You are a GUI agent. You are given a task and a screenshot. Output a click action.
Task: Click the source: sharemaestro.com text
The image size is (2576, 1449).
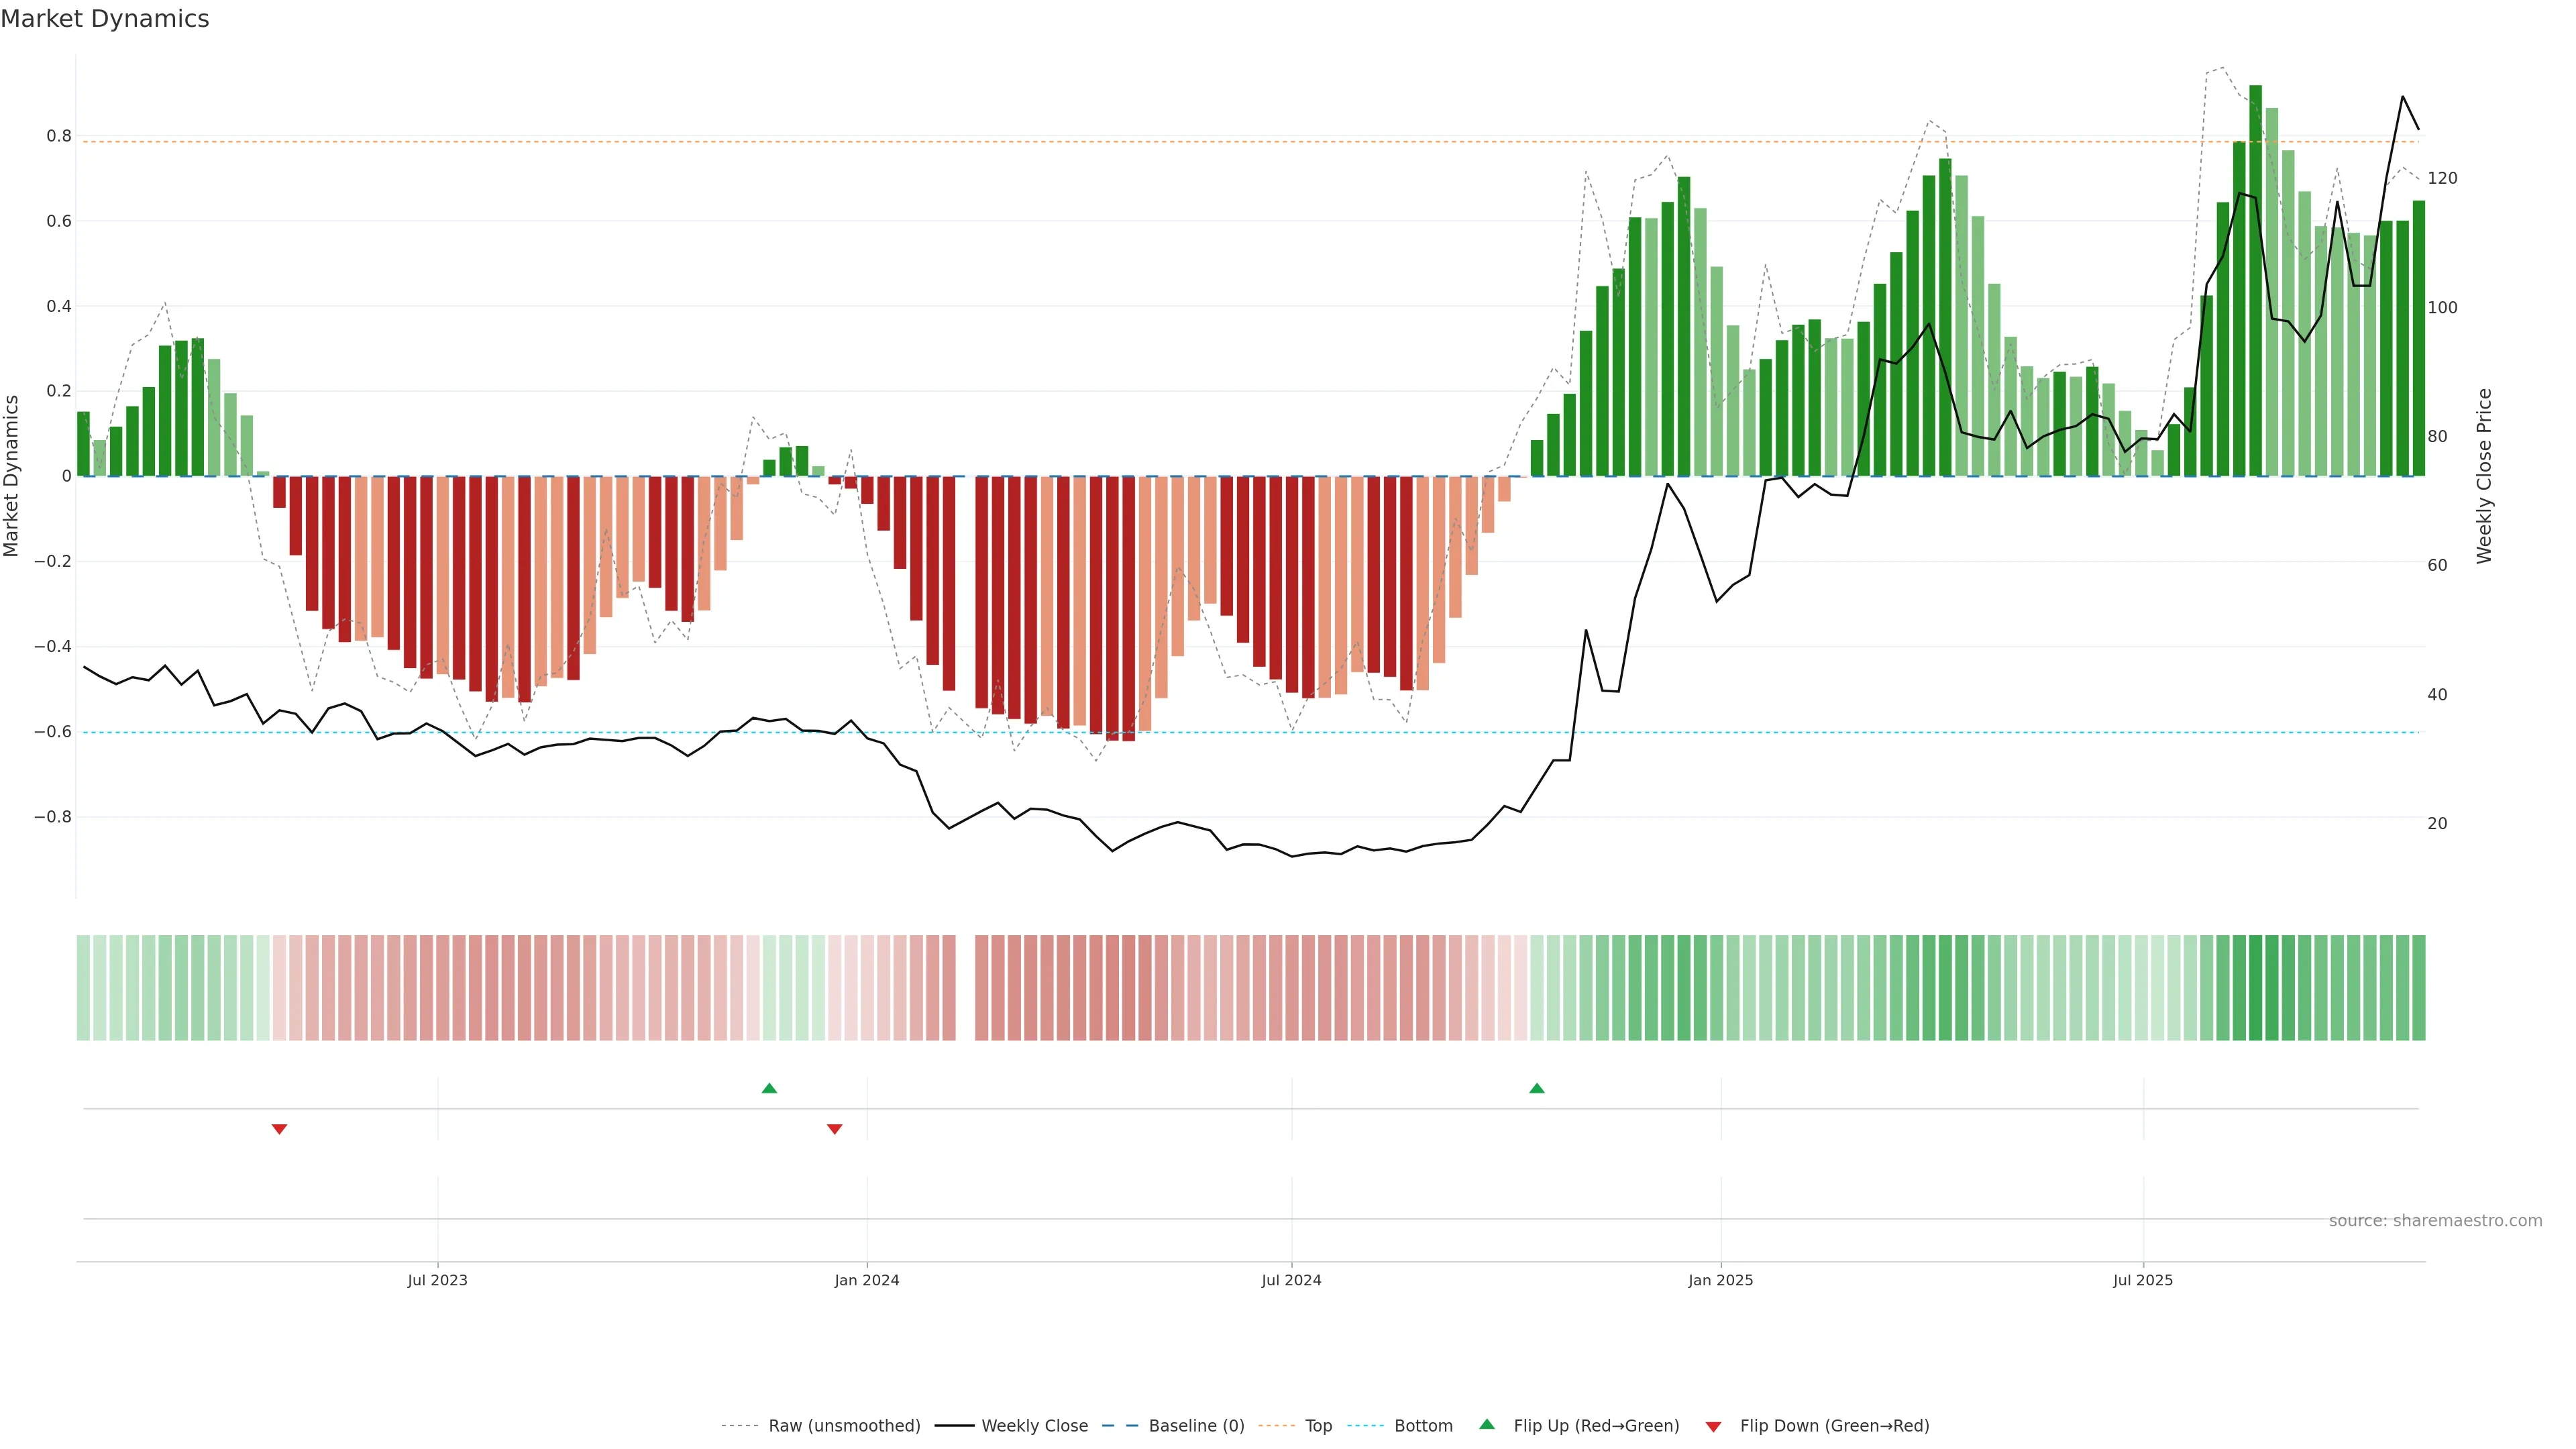tap(2435, 1221)
